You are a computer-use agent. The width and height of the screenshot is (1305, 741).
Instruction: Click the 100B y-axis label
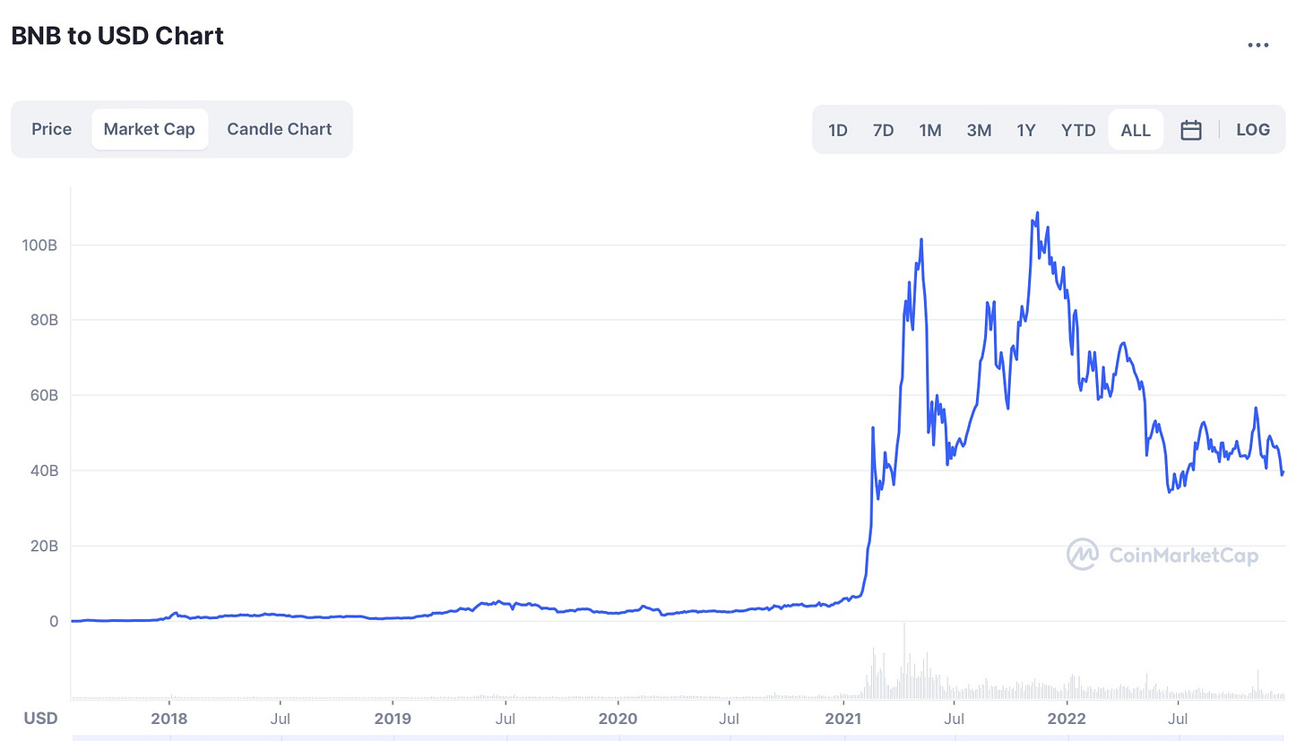click(40, 245)
